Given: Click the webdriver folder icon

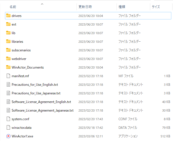Looking at the screenshot, I should 8,59.
